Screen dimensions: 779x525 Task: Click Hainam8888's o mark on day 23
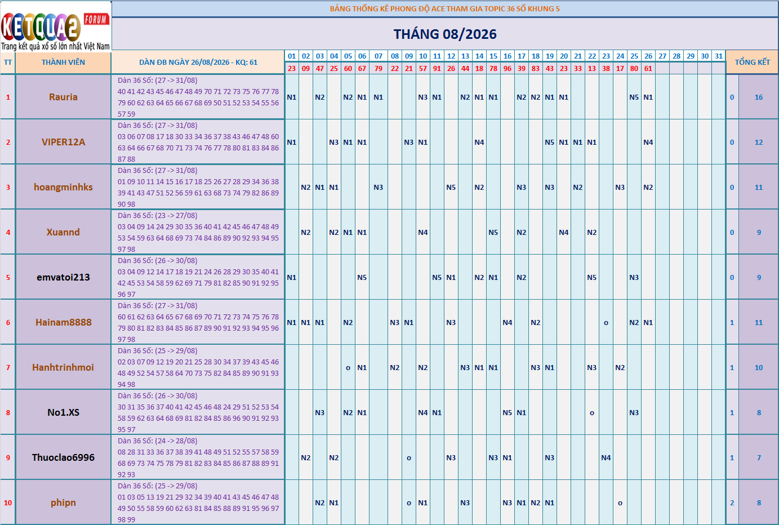606,323
